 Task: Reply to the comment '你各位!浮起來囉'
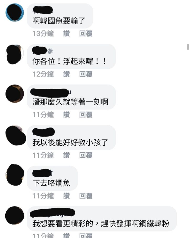tap(86, 74)
